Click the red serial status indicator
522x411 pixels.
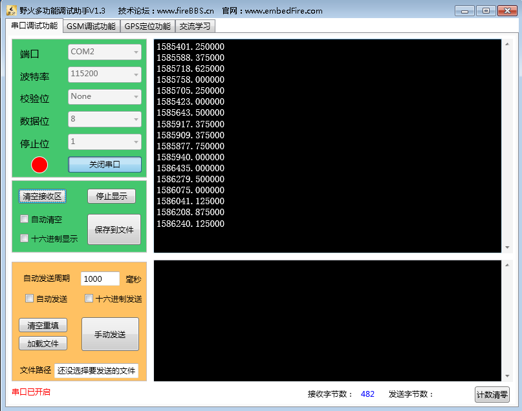tap(39, 165)
